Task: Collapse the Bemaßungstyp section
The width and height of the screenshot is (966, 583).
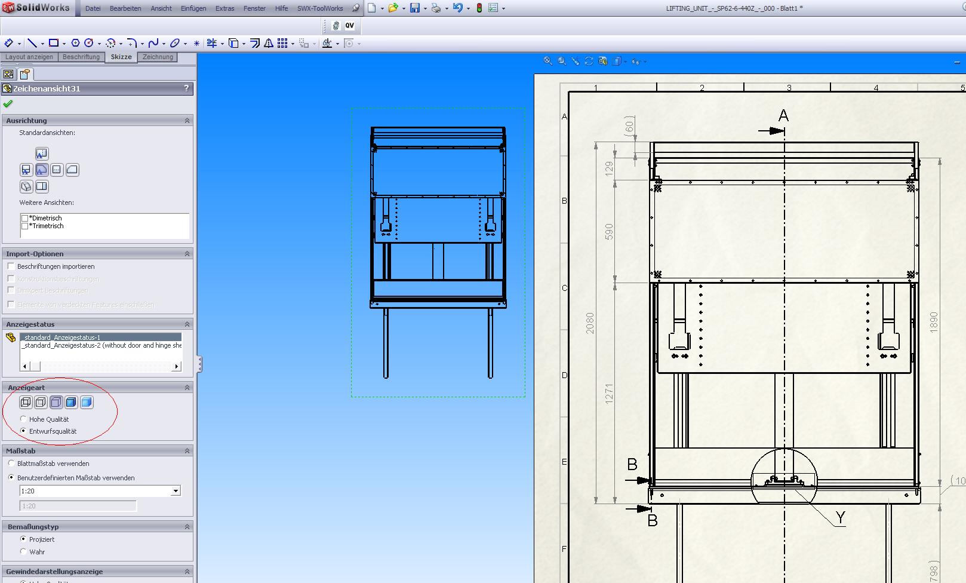Action: pos(187,527)
